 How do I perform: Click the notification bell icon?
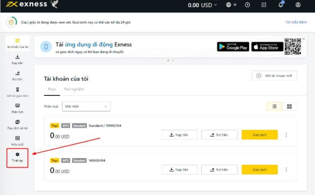[x=281, y=5]
